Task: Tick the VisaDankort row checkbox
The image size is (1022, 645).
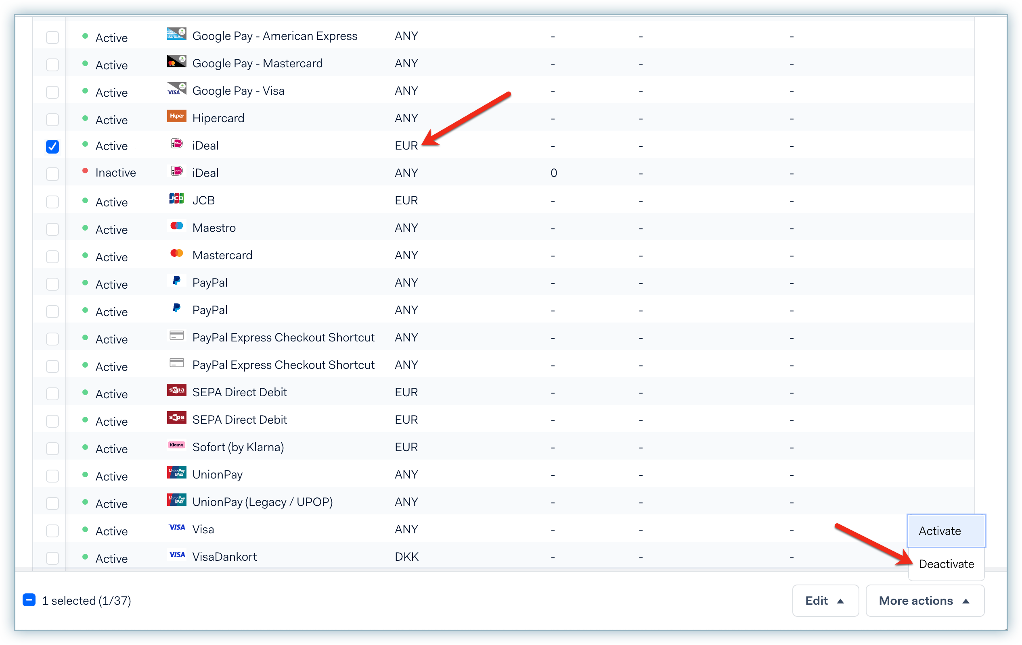Action: [x=52, y=558]
